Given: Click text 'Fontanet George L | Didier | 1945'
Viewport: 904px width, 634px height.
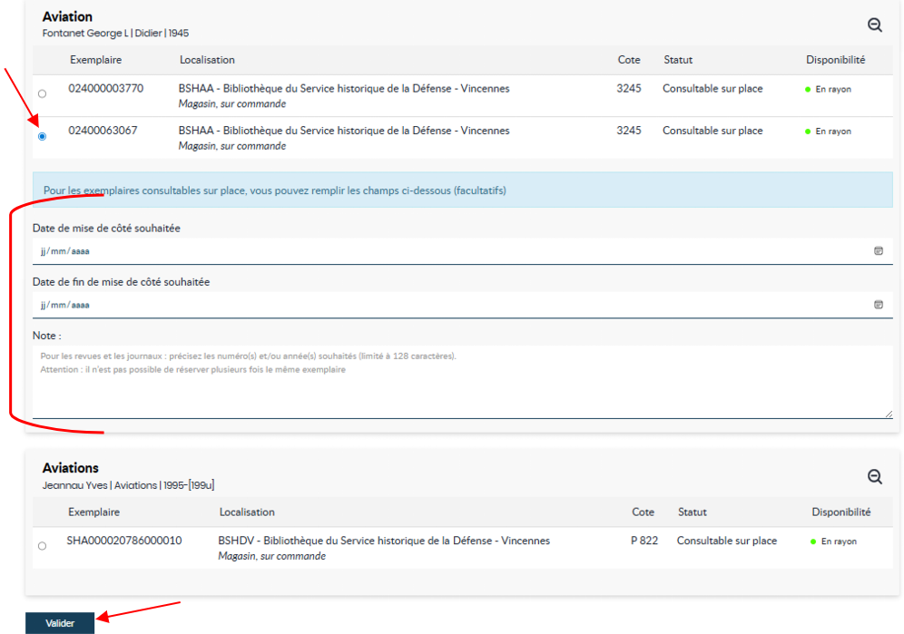Looking at the screenshot, I should [x=115, y=34].
